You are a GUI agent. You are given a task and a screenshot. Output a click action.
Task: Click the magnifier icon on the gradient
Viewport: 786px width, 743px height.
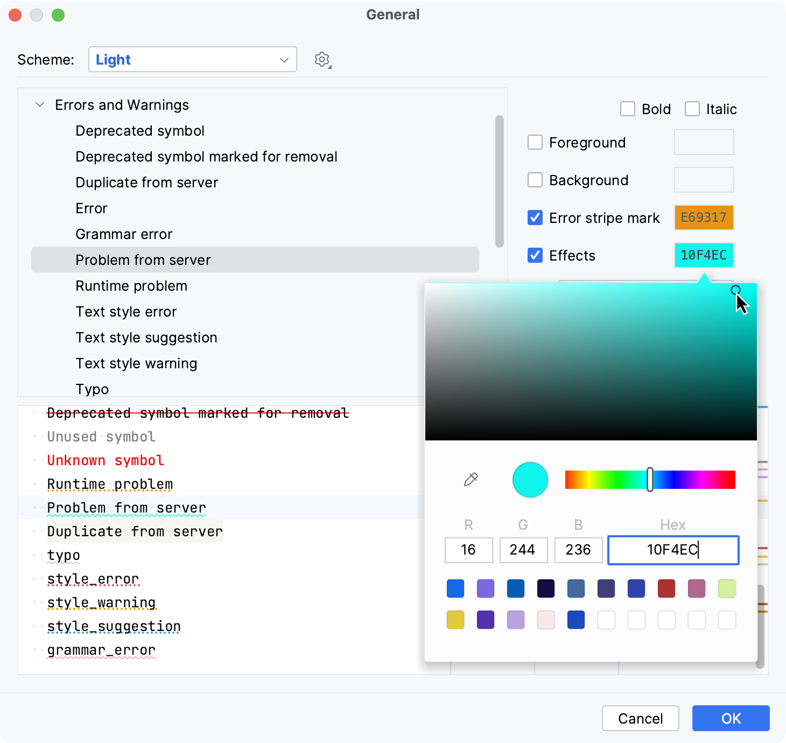pos(735,291)
